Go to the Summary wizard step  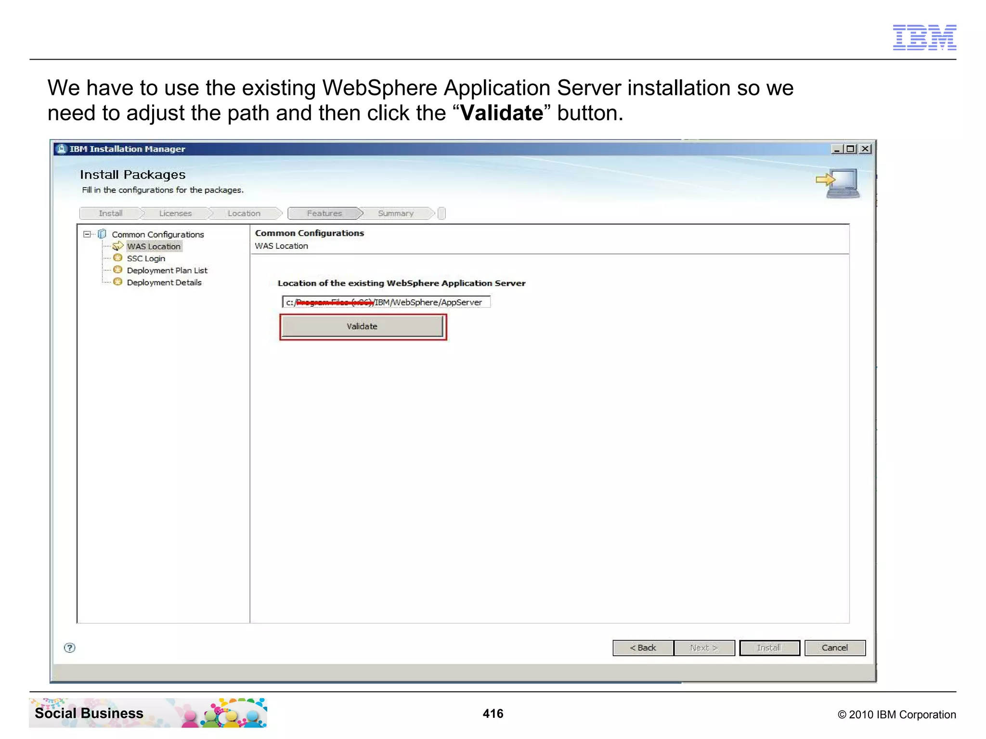[396, 213]
